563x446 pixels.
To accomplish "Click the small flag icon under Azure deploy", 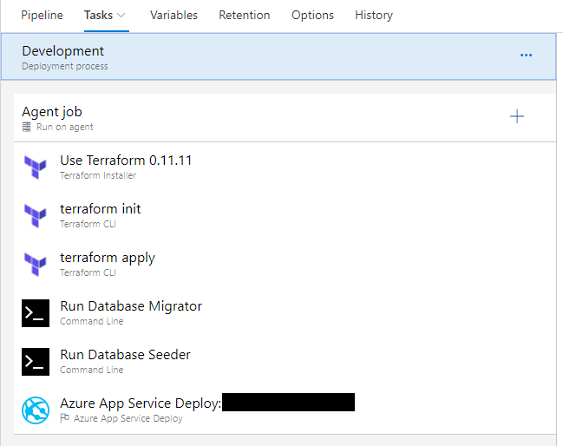I will point(64,418).
